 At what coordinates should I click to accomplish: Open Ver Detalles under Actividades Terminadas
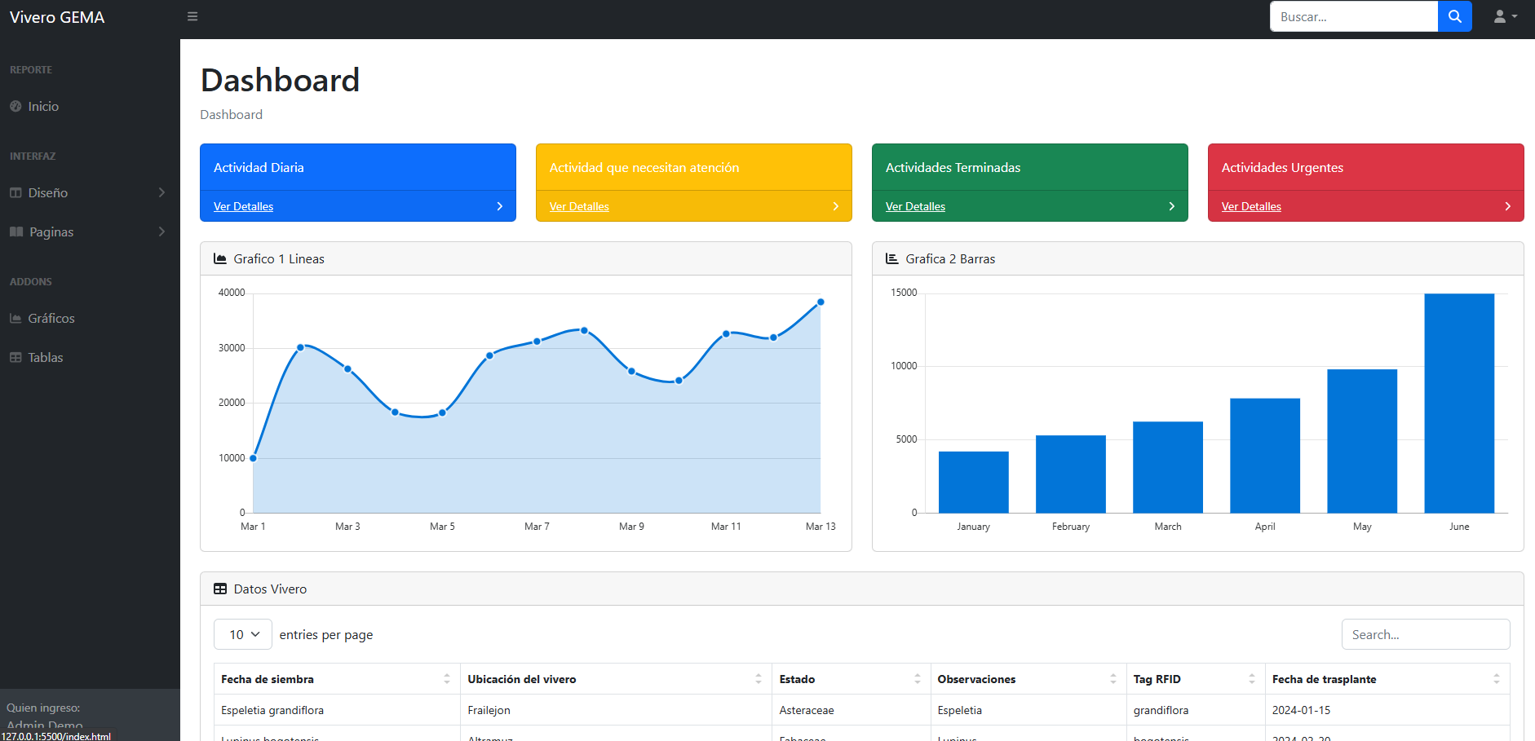tap(915, 206)
